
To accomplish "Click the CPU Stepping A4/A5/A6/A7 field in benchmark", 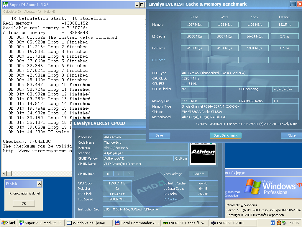I will point(285,89).
